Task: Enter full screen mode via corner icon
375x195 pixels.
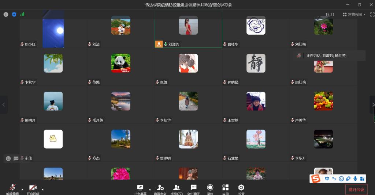Action: pyautogui.click(x=372, y=15)
